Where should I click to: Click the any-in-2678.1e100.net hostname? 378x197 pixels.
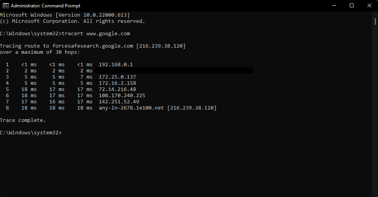[x=131, y=108]
